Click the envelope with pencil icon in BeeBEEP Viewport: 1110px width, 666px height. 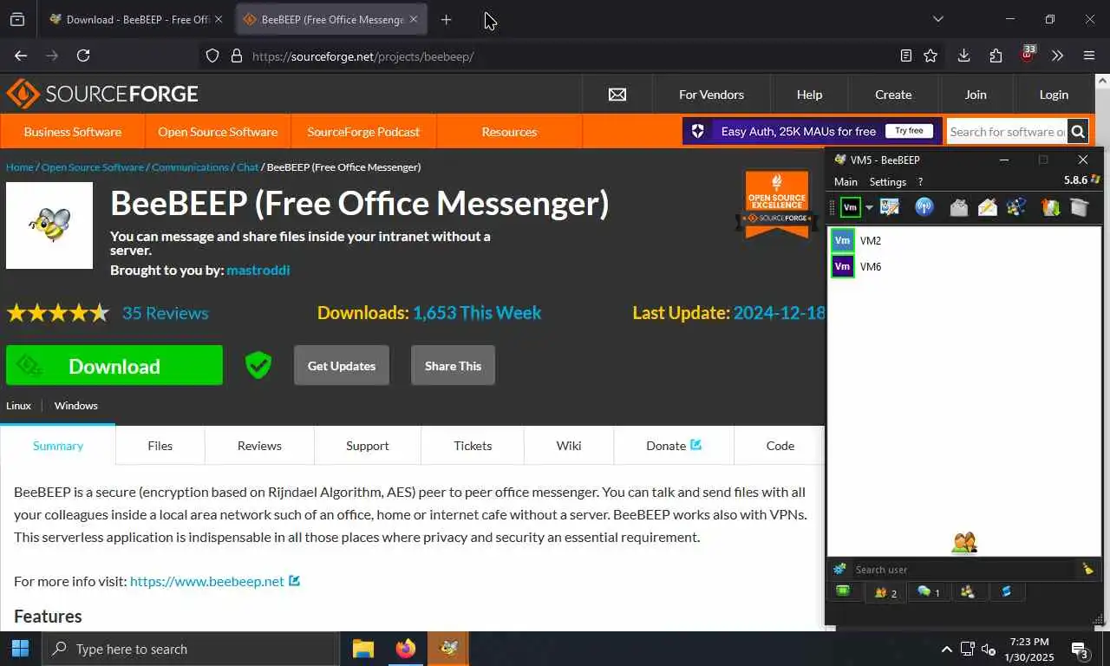tap(988, 207)
